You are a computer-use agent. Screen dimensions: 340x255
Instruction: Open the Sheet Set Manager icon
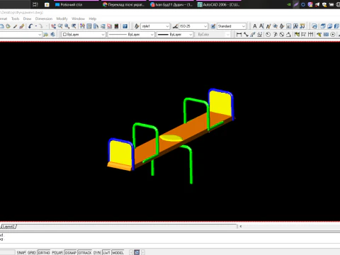(x=103, y=26)
